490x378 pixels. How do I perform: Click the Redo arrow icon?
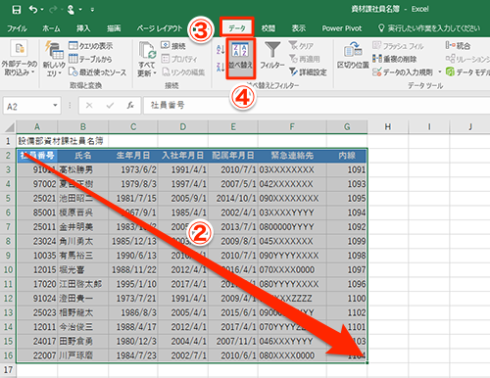coord(53,10)
